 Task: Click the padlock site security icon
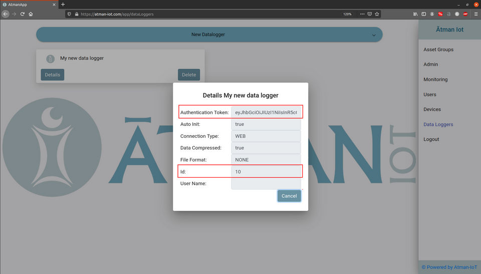click(x=76, y=14)
